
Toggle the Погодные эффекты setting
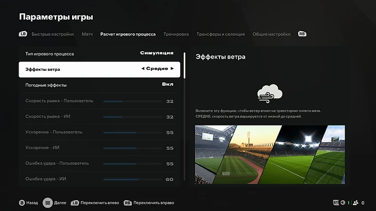point(99,85)
